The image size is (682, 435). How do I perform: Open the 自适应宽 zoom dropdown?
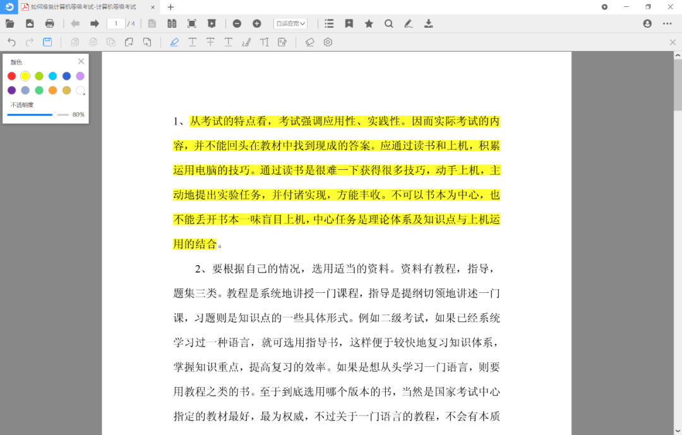pos(289,23)
